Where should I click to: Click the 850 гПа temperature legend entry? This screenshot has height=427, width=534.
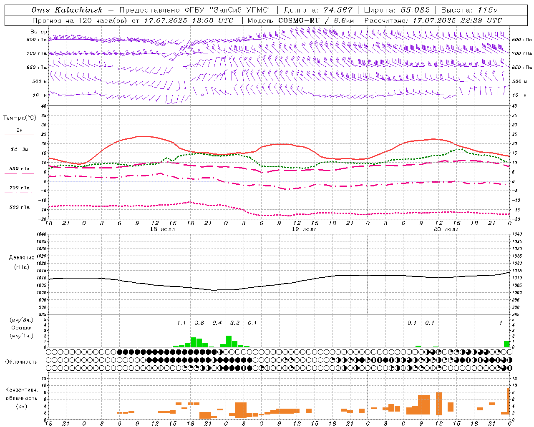pos(19,169)
